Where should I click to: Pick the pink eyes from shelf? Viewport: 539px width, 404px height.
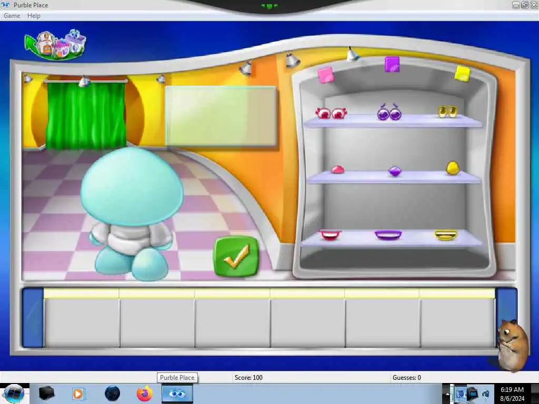pyautogui.click(x=332, y=113)
